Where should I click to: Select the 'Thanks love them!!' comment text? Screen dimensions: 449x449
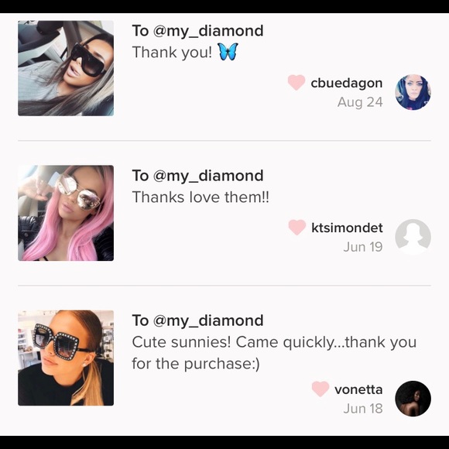[201, 197]
